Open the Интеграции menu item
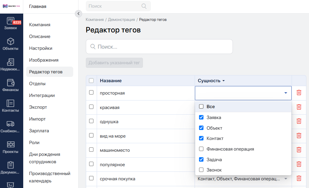This screenshot has width=309, height=188. [42, 95]
